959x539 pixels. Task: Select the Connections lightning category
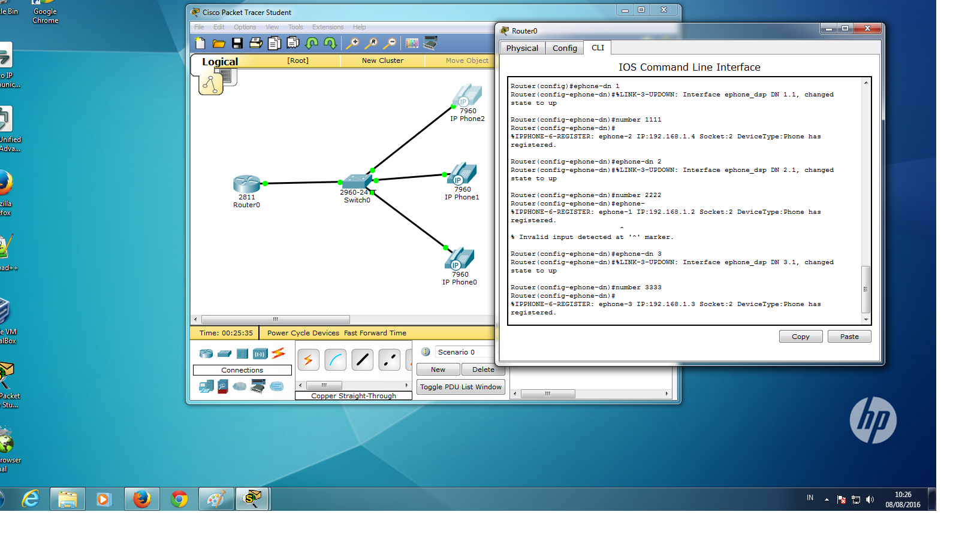point(278,353)
